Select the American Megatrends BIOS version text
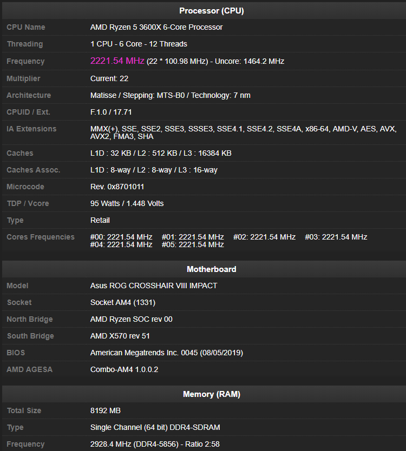Viewport: 406px width, 451px height. (166, 353)
